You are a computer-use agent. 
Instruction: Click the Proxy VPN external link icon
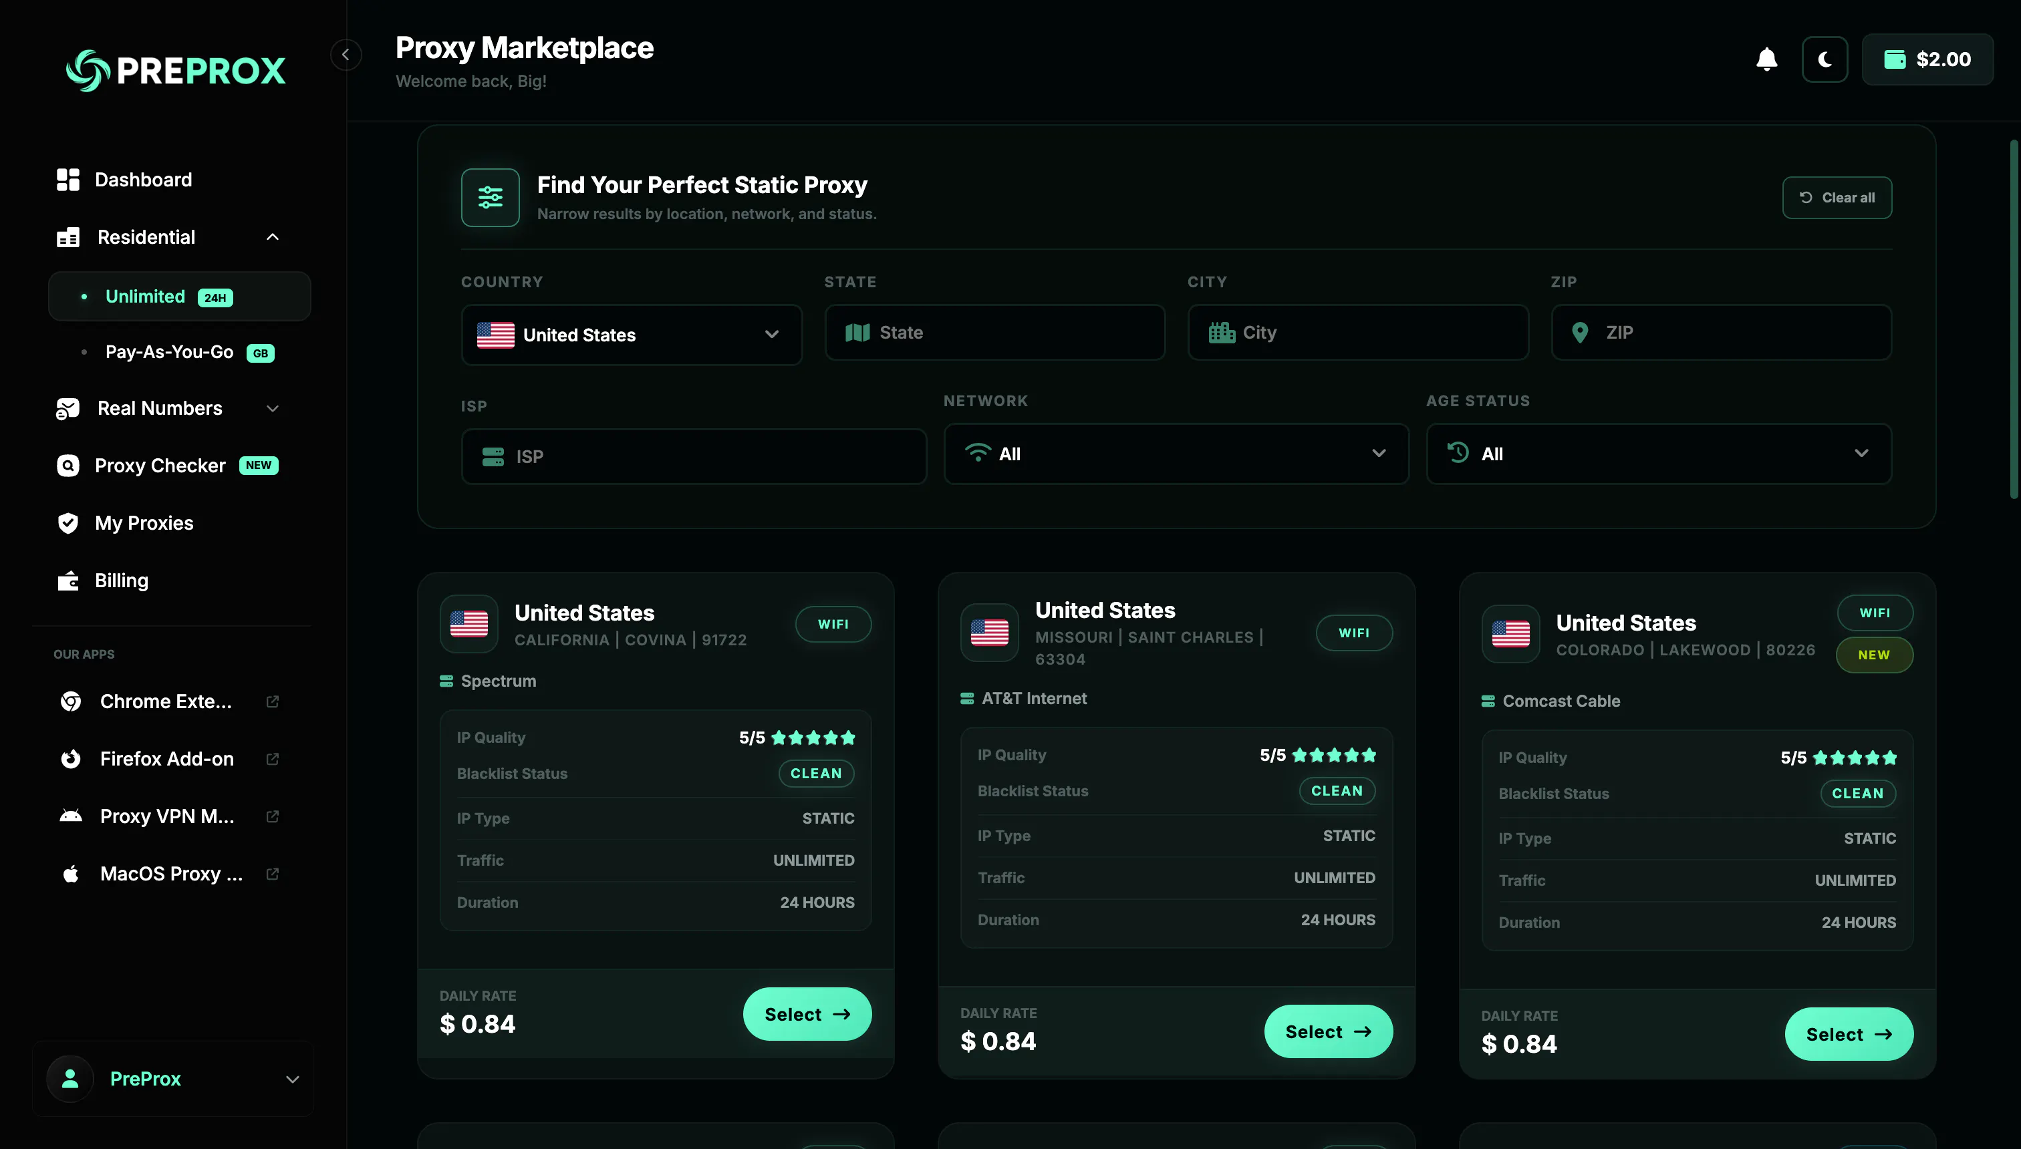click(x=273, y=817)
